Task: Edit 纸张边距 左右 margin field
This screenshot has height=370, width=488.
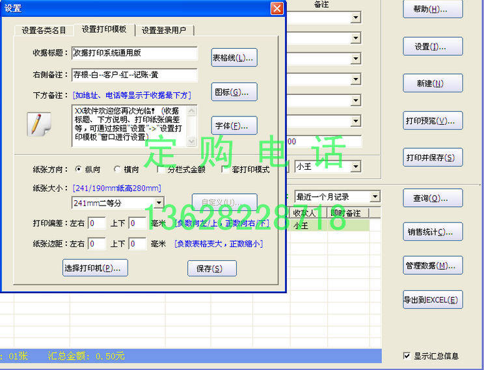Action: point(97,244)
